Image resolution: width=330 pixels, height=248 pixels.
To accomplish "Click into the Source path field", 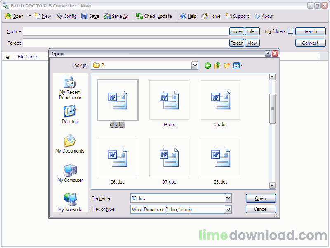I will point(126,31).
